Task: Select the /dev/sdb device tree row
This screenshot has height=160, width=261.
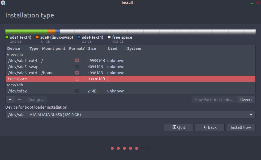Action: coord(13,85)
